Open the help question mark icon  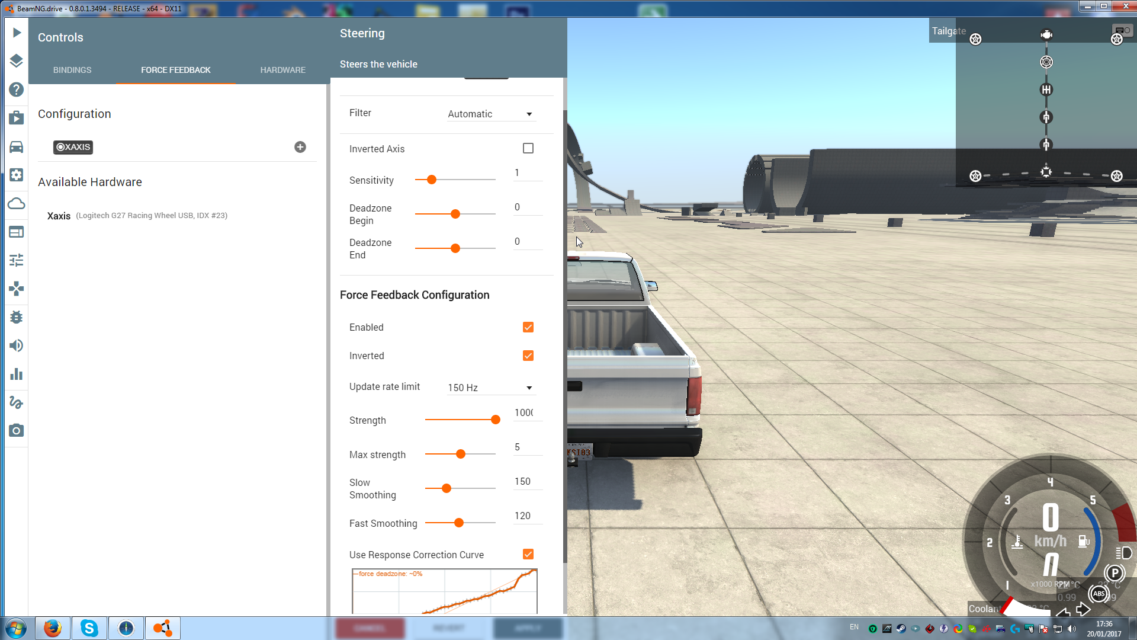17,89
